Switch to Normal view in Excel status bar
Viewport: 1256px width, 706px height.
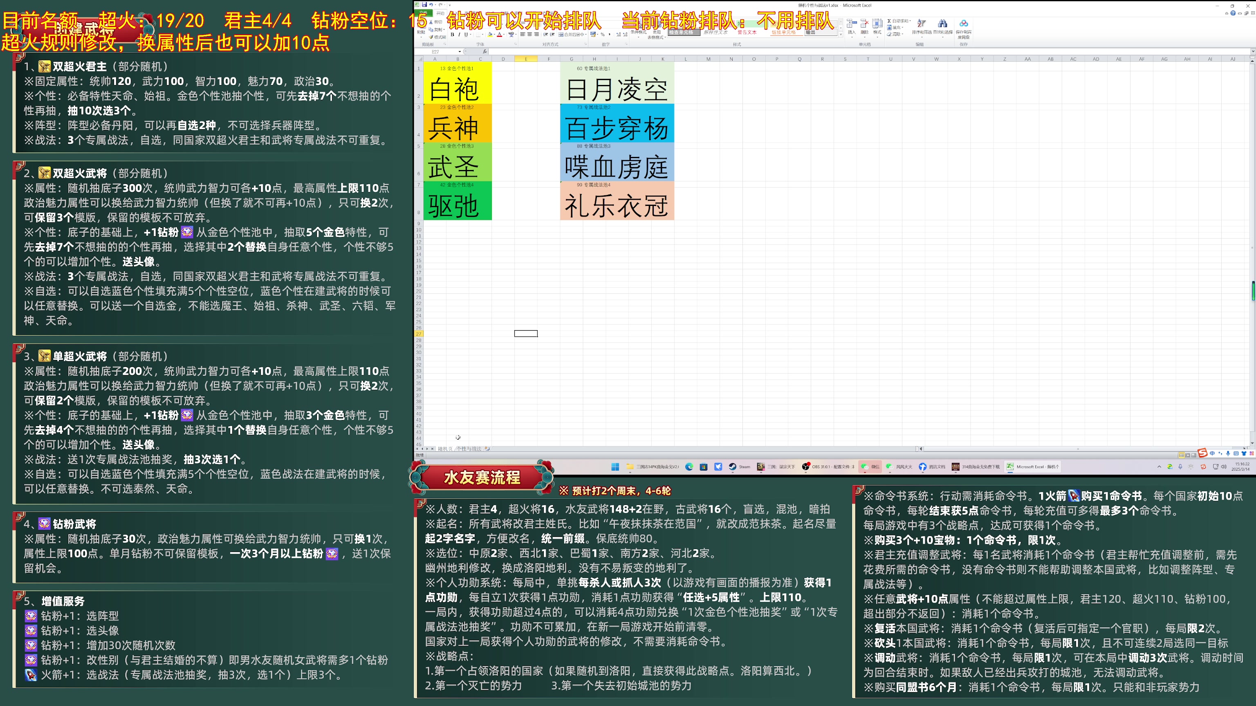1182,455
